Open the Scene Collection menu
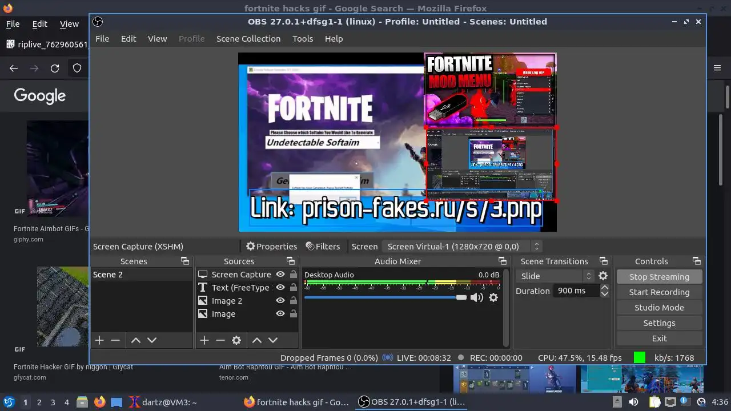 pyautogui.click(x=248, y=39)
